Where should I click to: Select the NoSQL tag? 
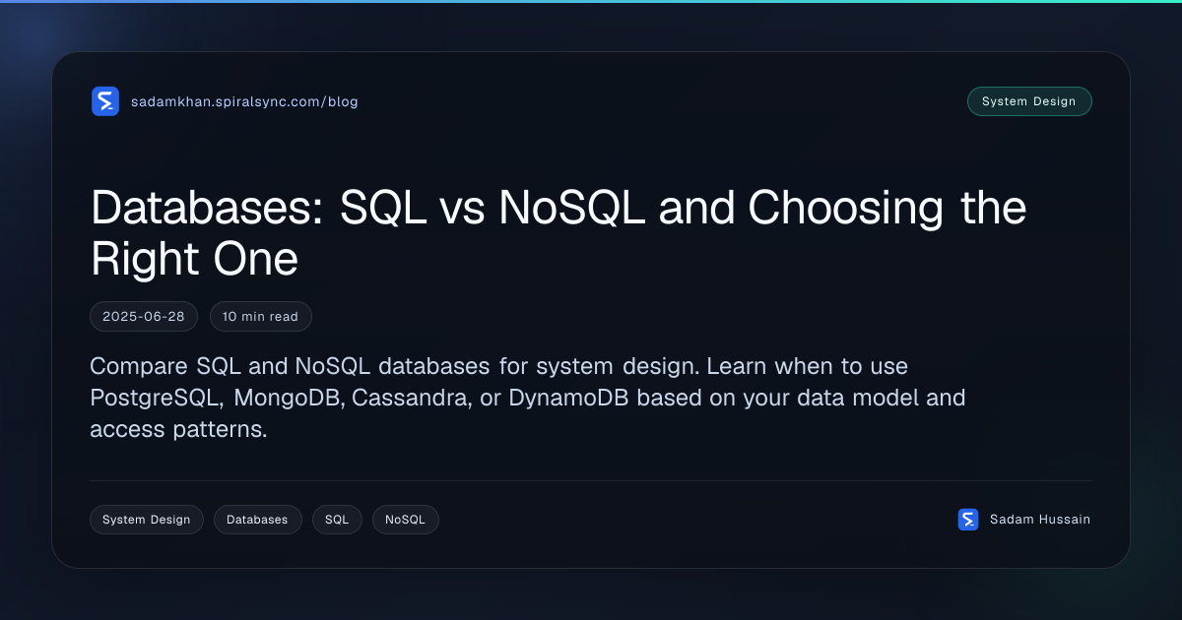point(405,520)
